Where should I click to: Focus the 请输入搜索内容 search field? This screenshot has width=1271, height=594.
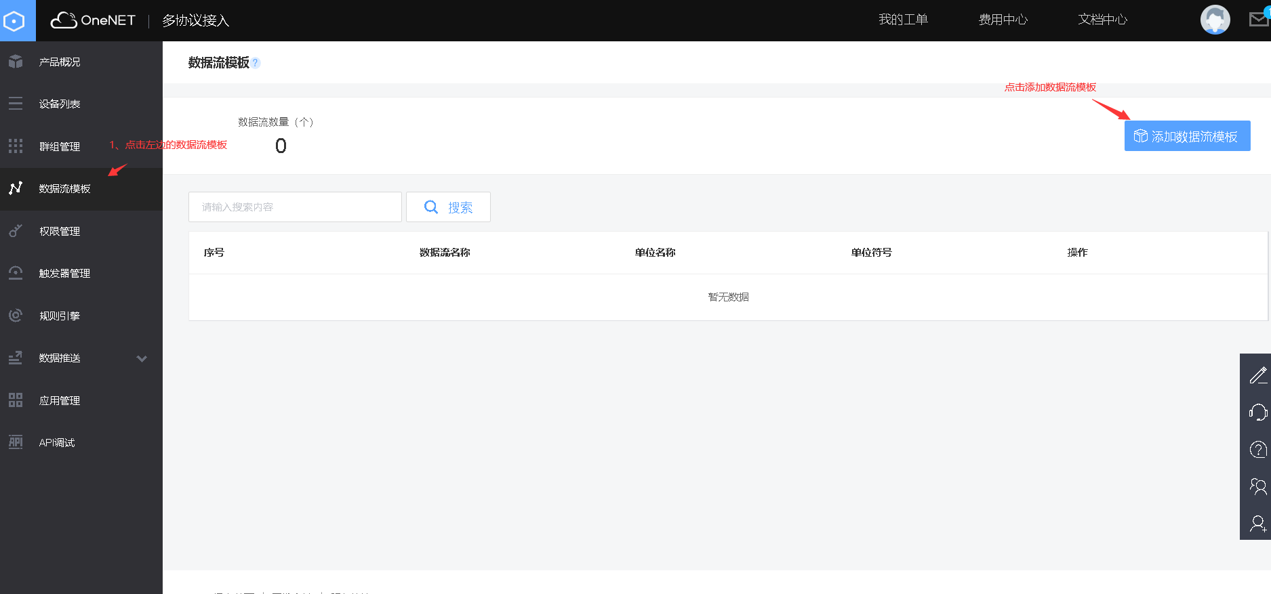tap(295, 207)
